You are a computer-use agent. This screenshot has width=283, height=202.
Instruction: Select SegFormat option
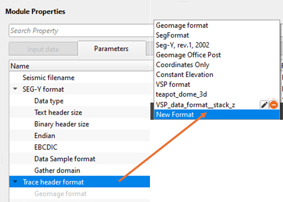(172, 35)
